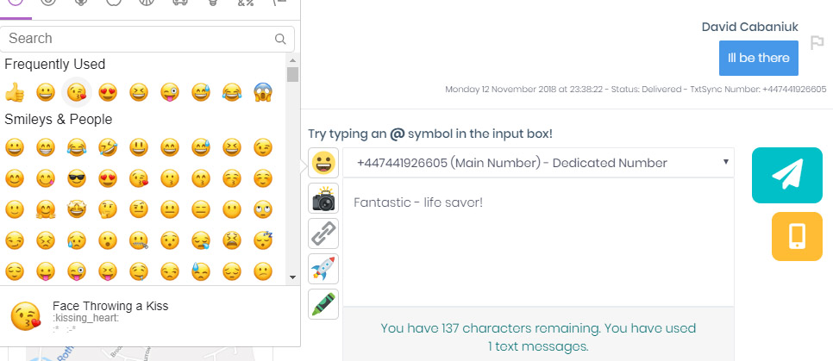Click the green crayon icon
This screenshot has width=833, height=361.
click(x=323, y=304)
